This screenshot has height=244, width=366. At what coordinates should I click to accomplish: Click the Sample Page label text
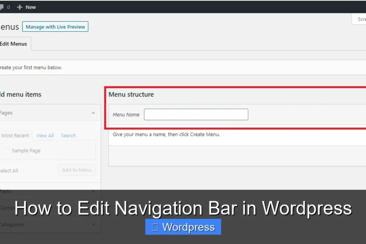26,150
